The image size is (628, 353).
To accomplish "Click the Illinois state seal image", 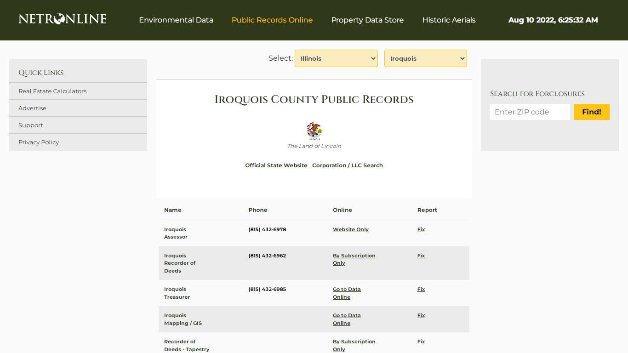I will click(314, 131).
